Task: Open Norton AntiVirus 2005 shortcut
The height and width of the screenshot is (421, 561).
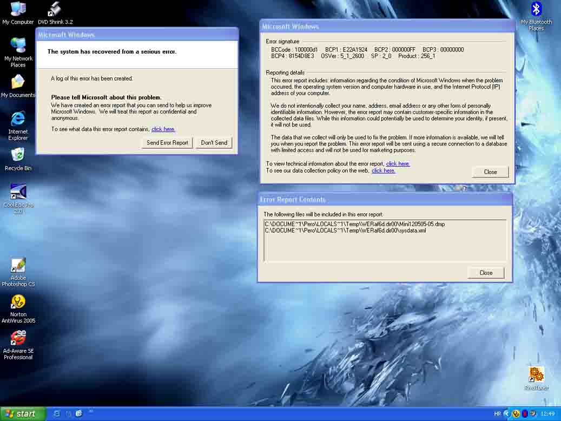Action: (x=18, y=302)
